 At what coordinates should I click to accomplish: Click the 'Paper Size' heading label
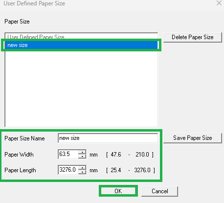[x=17, y=22]
